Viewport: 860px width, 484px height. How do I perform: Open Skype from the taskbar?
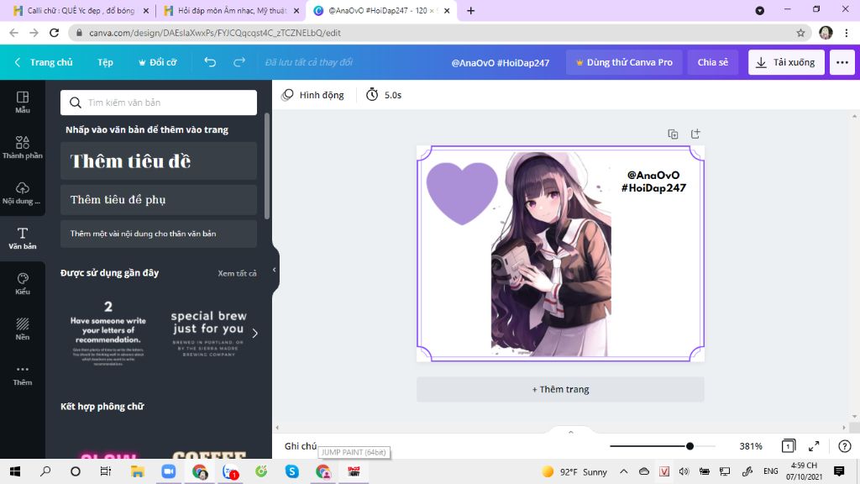pos(291,471)
